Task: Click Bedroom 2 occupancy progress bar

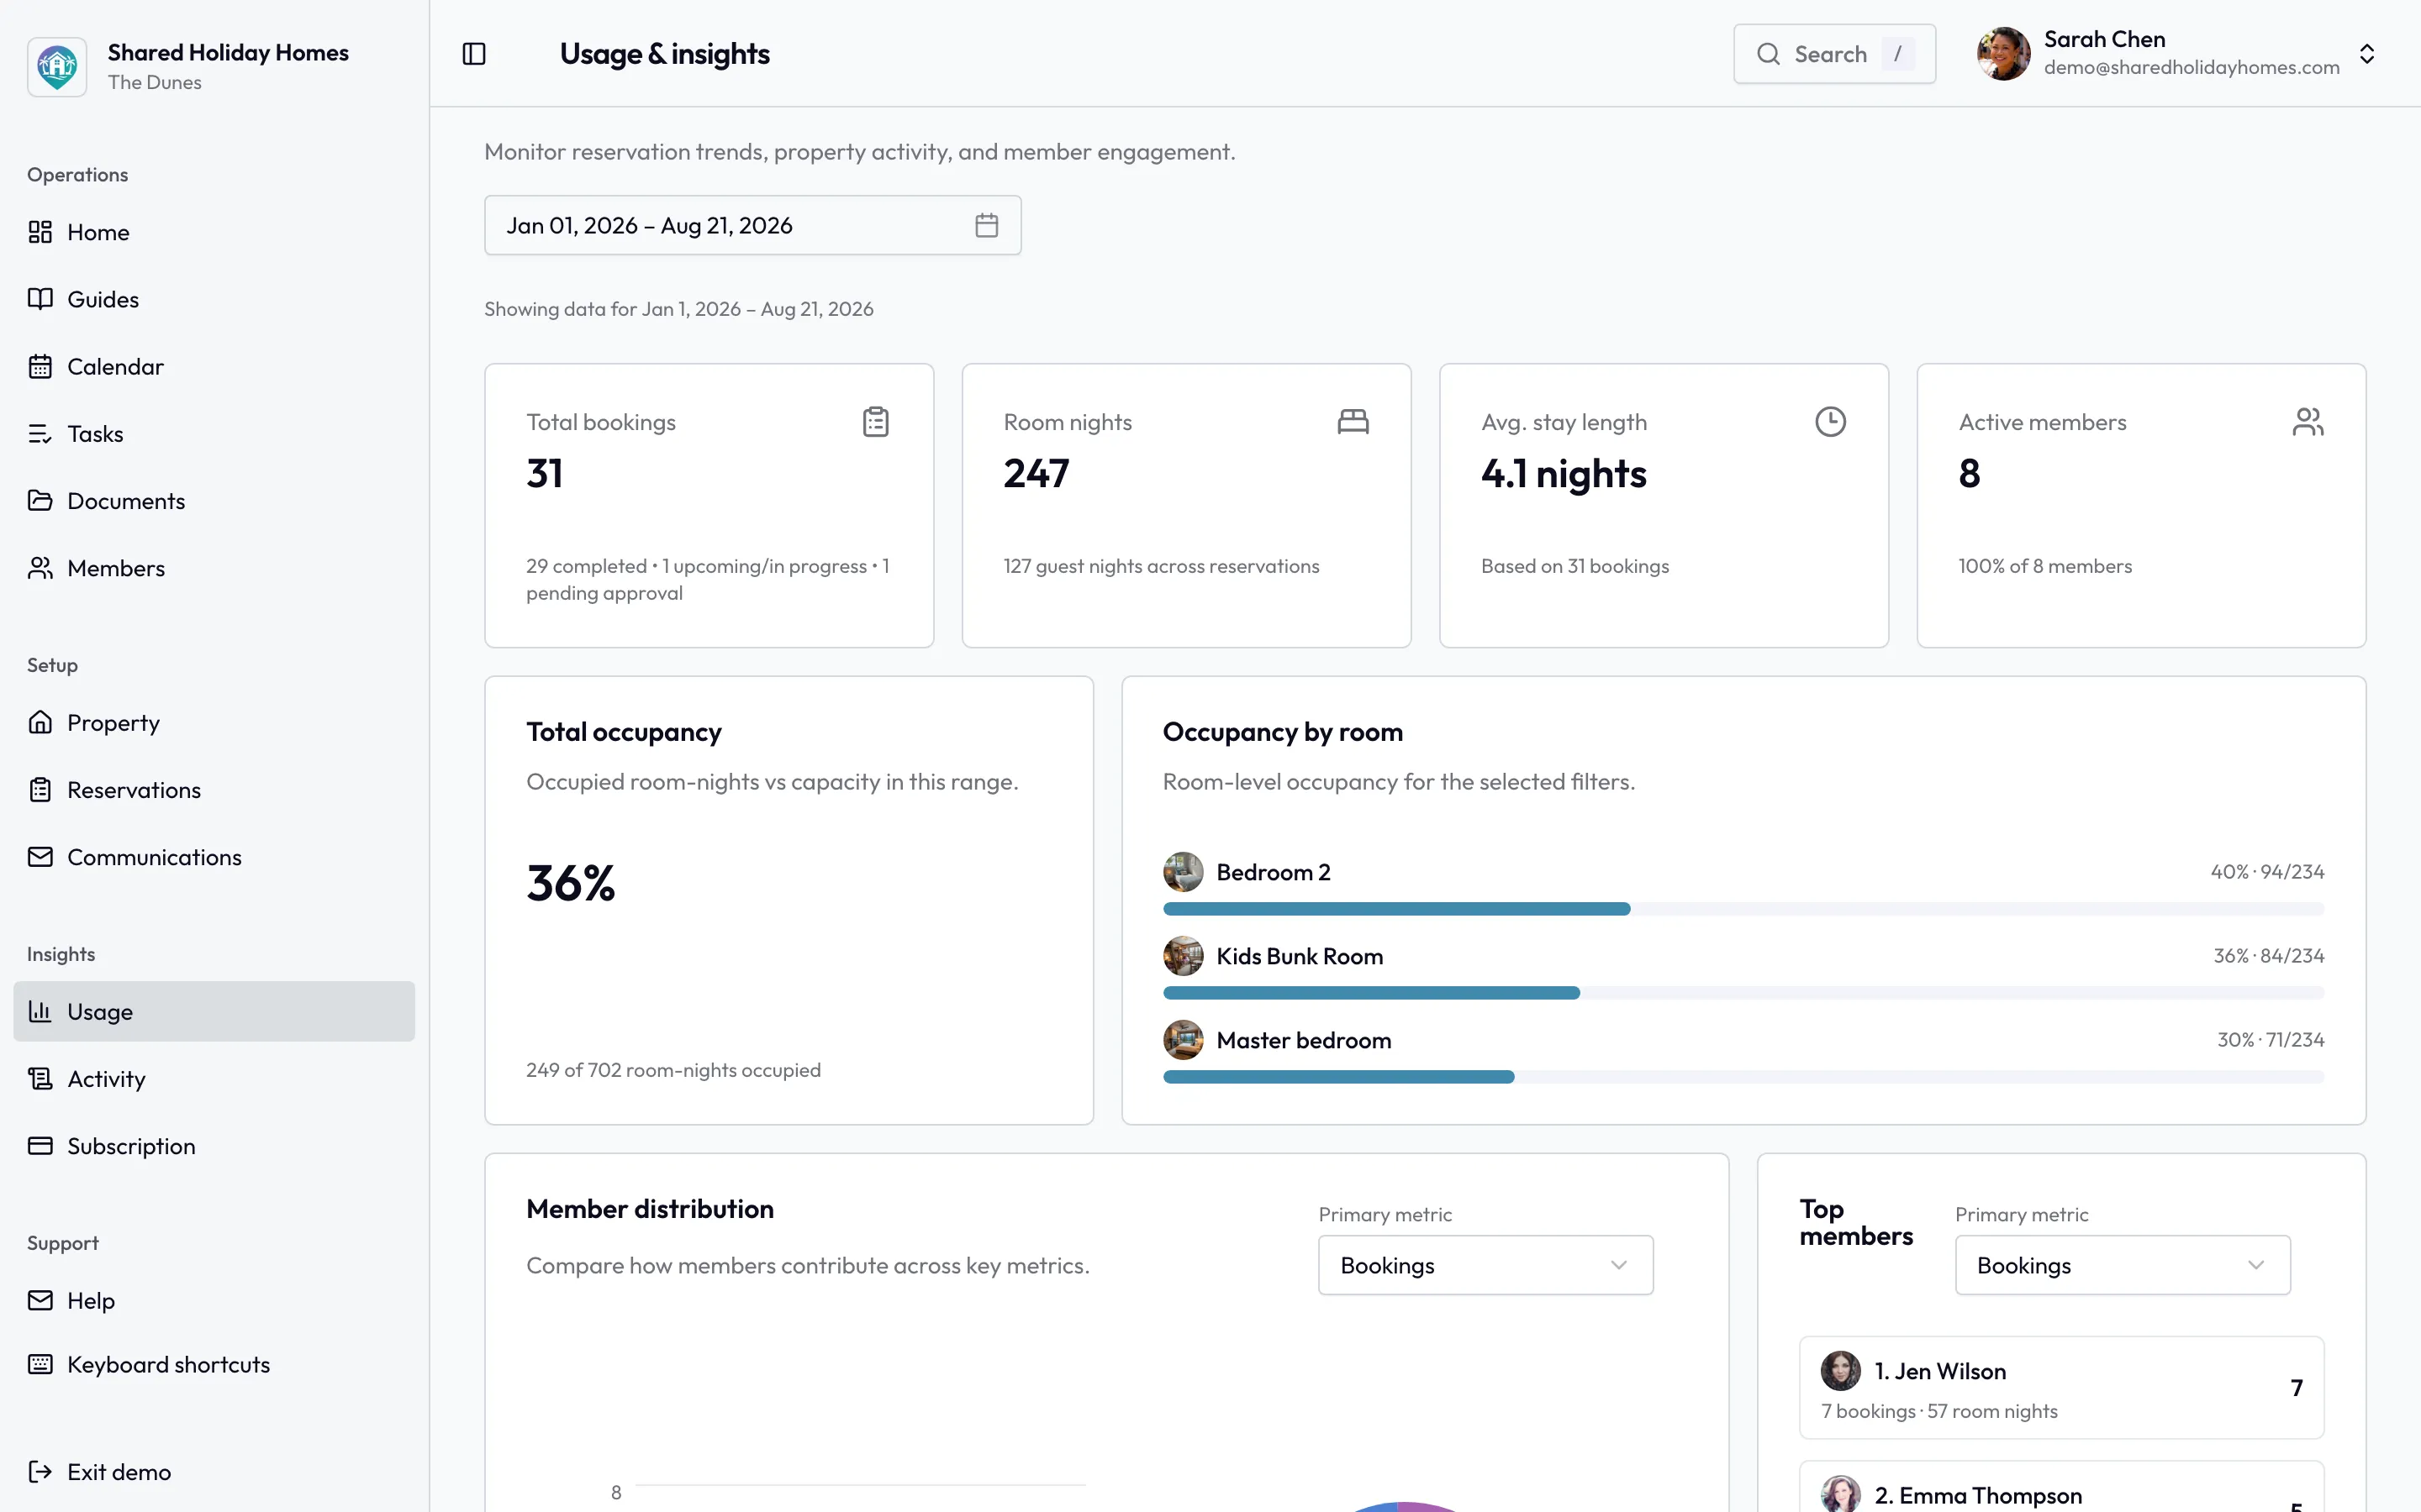Action: point(1743,908)
